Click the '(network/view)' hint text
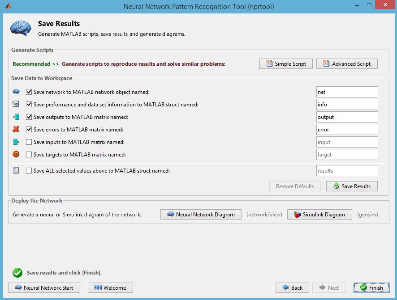Image resolution: width=397 pixels, height=300 pixels. (264, 215)
